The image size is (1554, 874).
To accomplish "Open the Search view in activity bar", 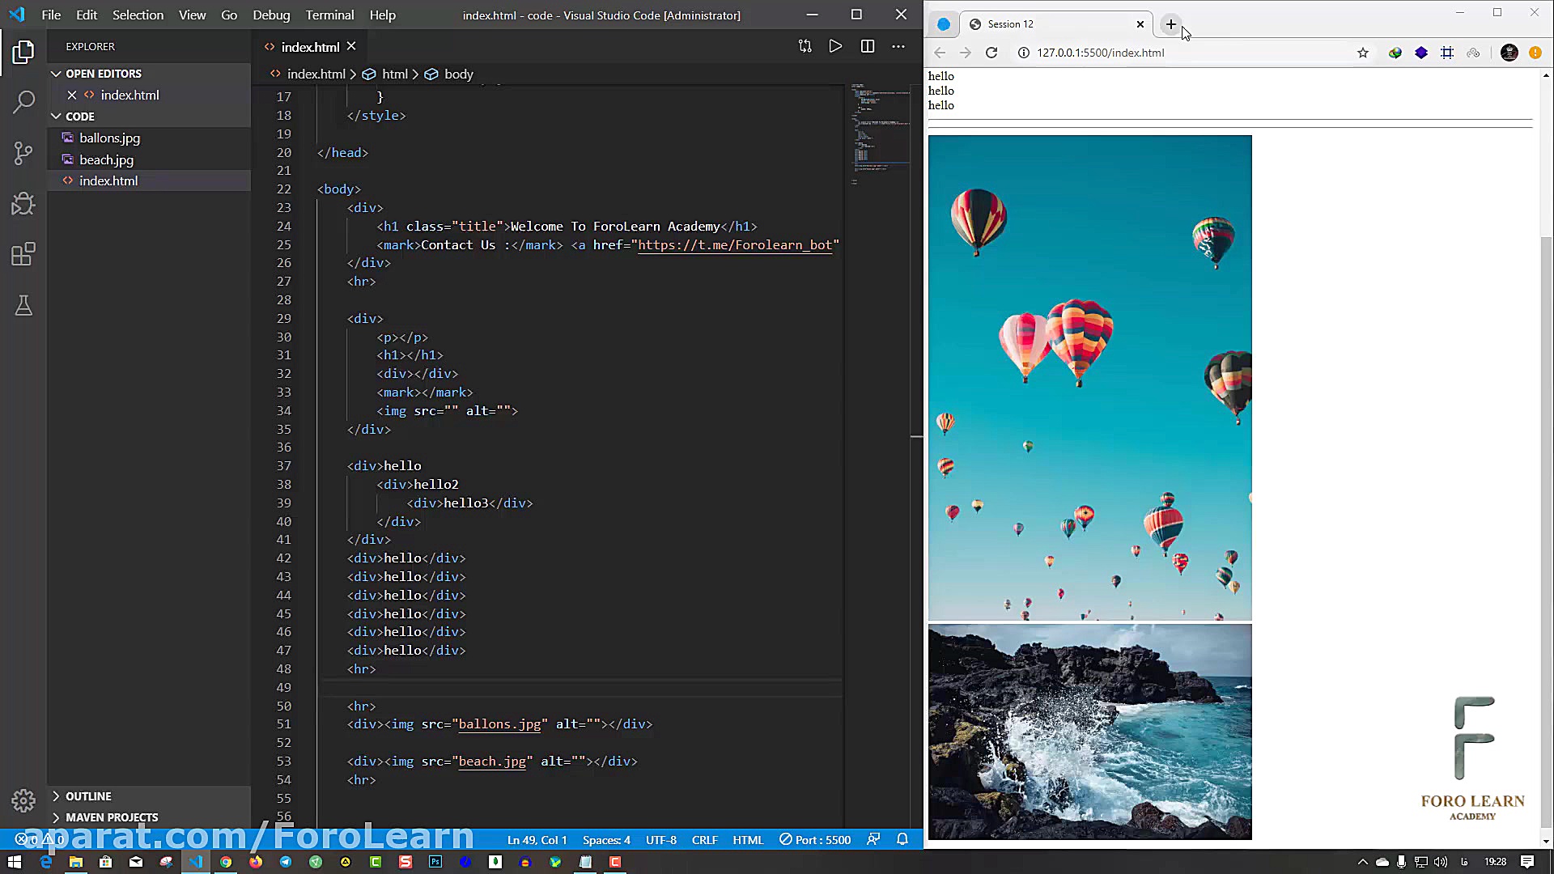I will click(x=23, y=102).
